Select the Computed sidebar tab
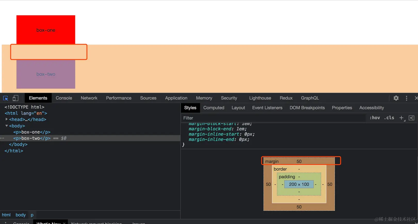Image resolution: width=418 pixels, height=224 pixels. coord(214,108)
